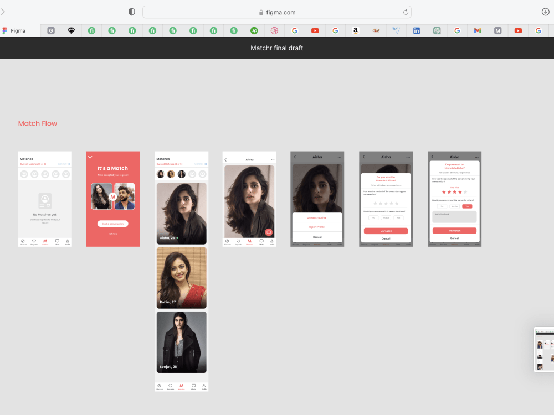This screenshot has width=554, height=415.
Task: Select the woman's photo on It's a Match screen
Action: coord(101,196)
